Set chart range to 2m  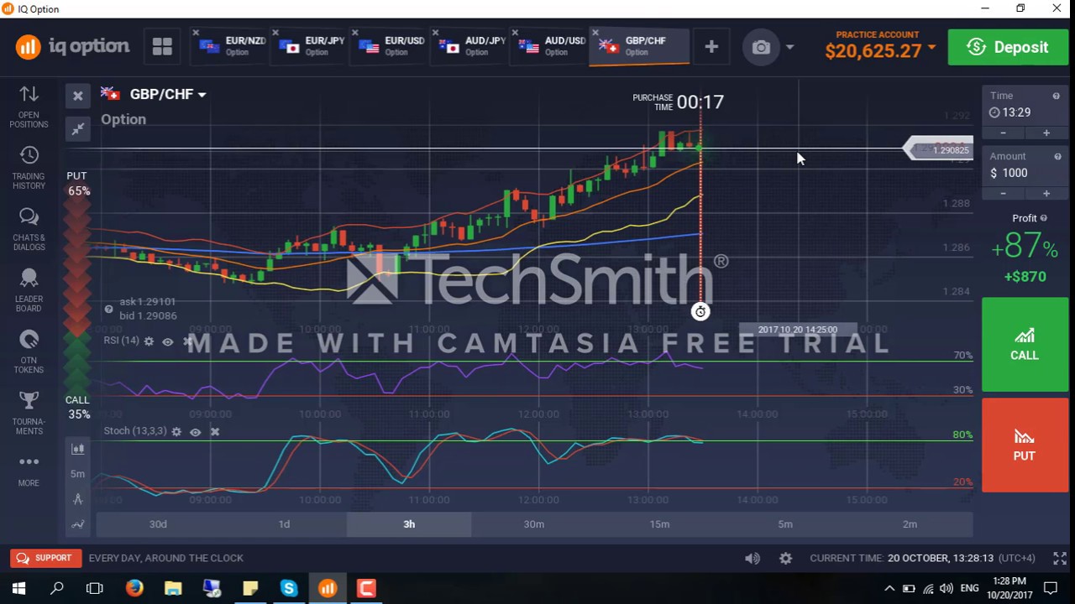pyautogui.click(x=910, y=524)
